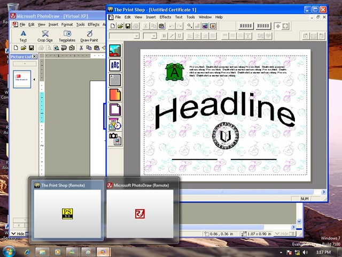Viewport: 342px width, 257px height.
Task: Click Save disk icon in Print Shop toolbar
Action: (128, 26)
